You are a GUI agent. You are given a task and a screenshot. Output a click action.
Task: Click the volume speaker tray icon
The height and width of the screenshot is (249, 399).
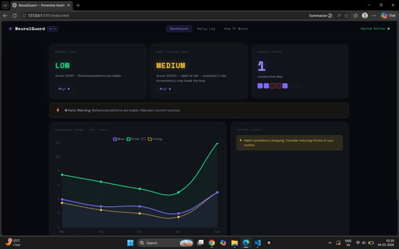pyautogui.click(x=364, y=243)
